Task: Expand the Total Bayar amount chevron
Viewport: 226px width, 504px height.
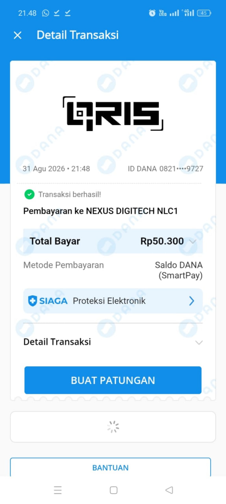Action: [193, 241]
